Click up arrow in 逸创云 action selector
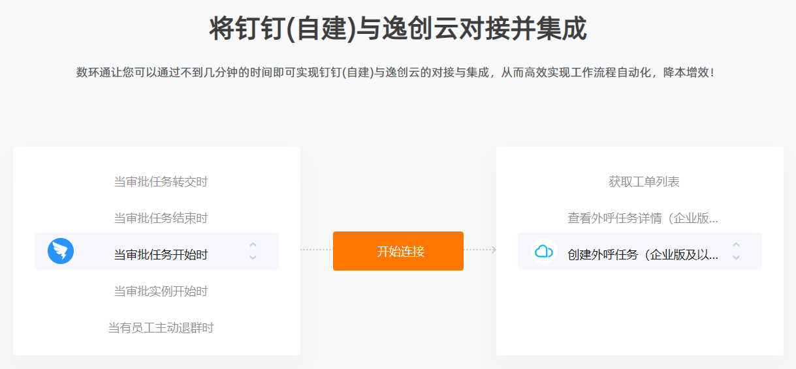Screen dimensions: 796x369 click(x=736, y=245)
